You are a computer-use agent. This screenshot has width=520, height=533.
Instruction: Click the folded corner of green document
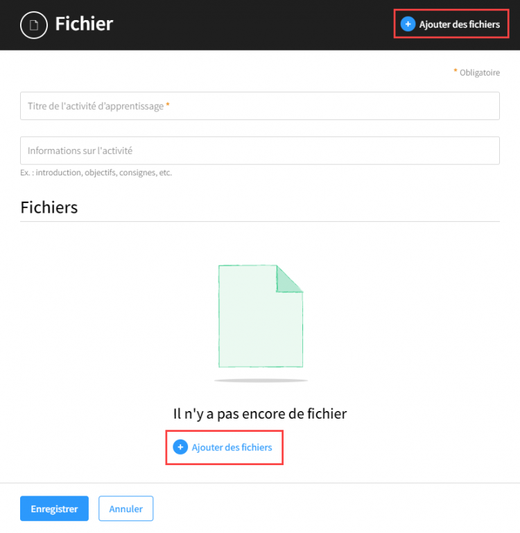pos(288,279)
